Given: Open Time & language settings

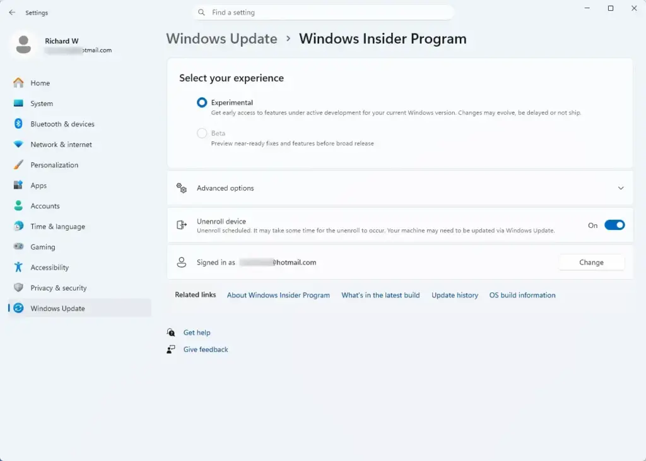Looking at the screenshot, I should point(79,226).
